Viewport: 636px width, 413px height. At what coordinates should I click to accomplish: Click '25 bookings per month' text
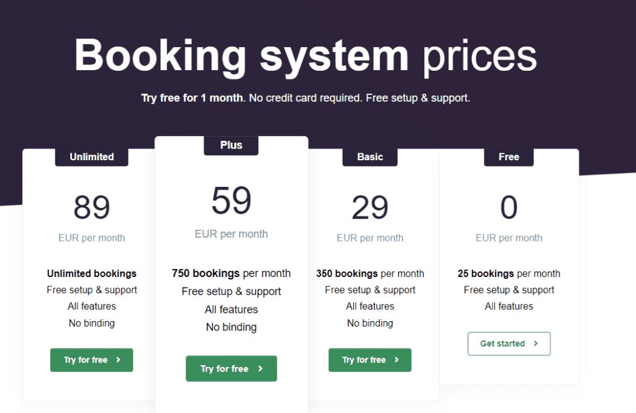(509, 273)
